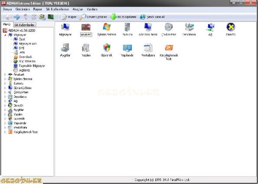This screenshot has width=258, height=184.
Task: Select Güç Yönetimi in the tree
Action: (24, 61)
